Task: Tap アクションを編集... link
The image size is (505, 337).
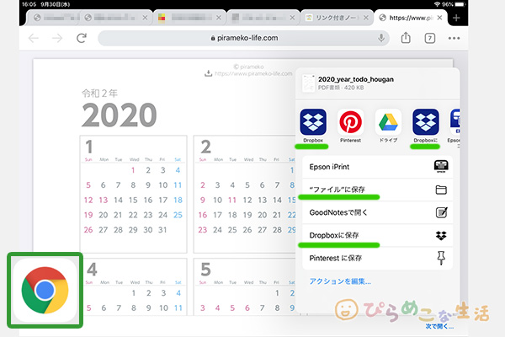Action: (x=340, y=281)
